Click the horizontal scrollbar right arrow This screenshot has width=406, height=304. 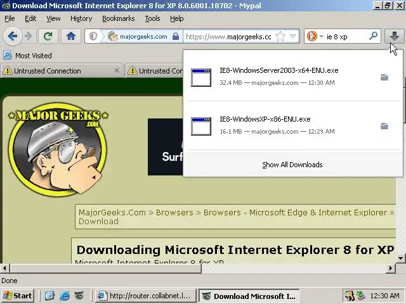pos(391,268)
